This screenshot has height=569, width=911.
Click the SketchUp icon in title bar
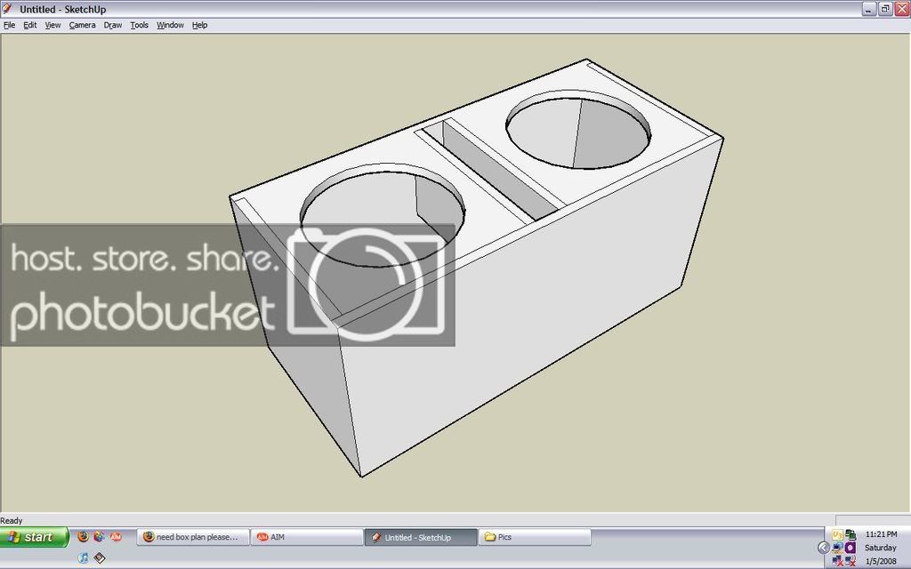coord(7,9)
